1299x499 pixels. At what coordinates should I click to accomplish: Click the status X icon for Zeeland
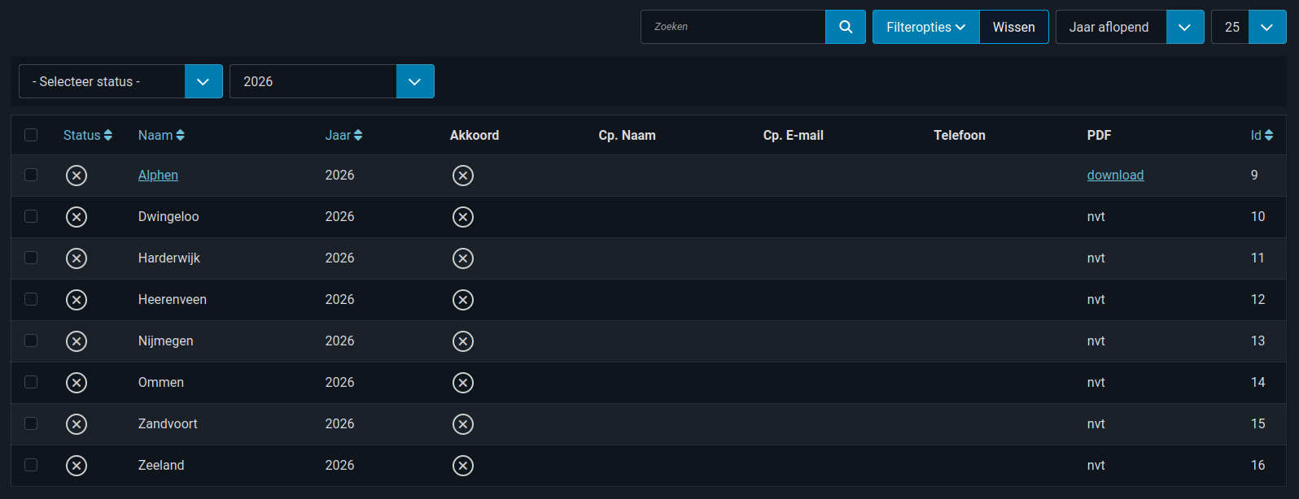click(77, 466)
